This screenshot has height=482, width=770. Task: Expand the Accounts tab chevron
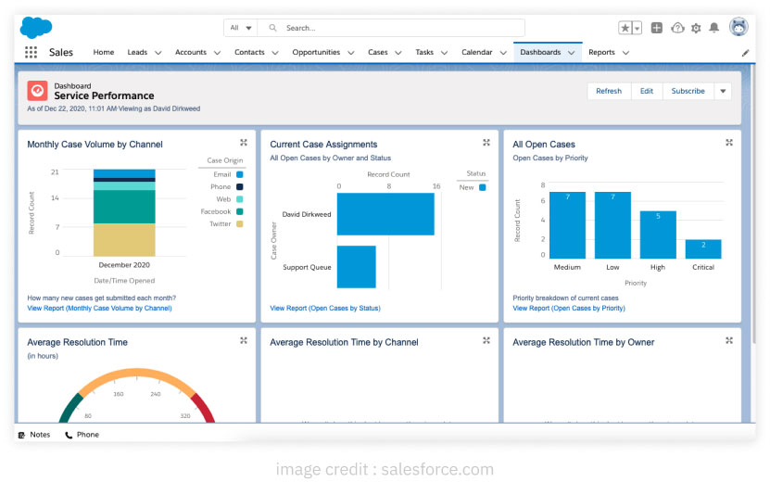[217, 53]
